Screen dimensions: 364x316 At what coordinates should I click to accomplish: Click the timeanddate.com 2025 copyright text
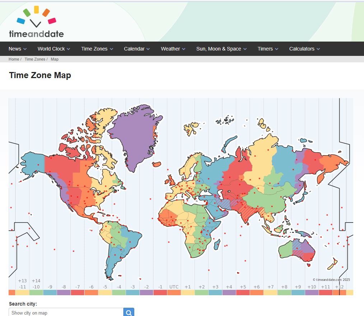coord(331,279)
